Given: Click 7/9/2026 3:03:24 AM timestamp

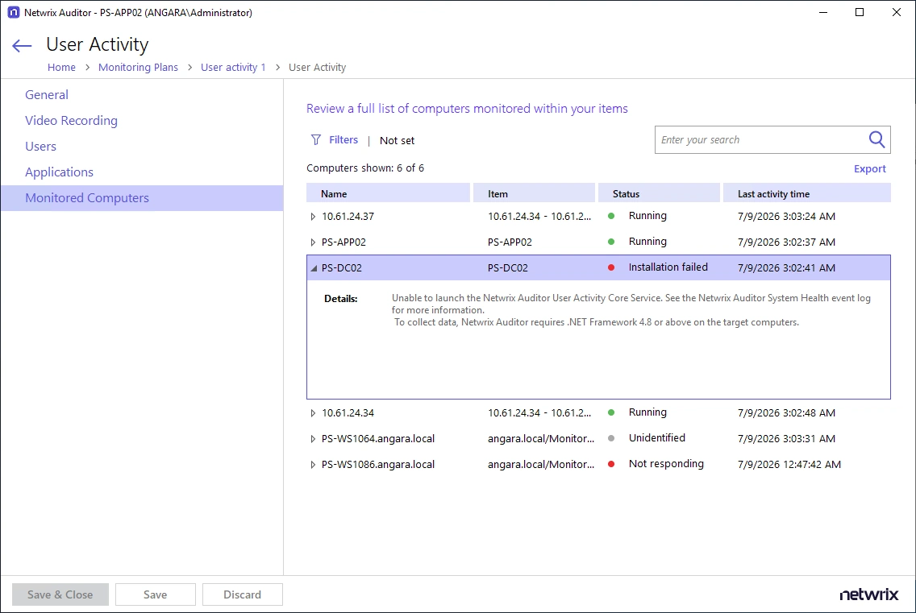Looking at the screenshot, I should coord(786,216).
